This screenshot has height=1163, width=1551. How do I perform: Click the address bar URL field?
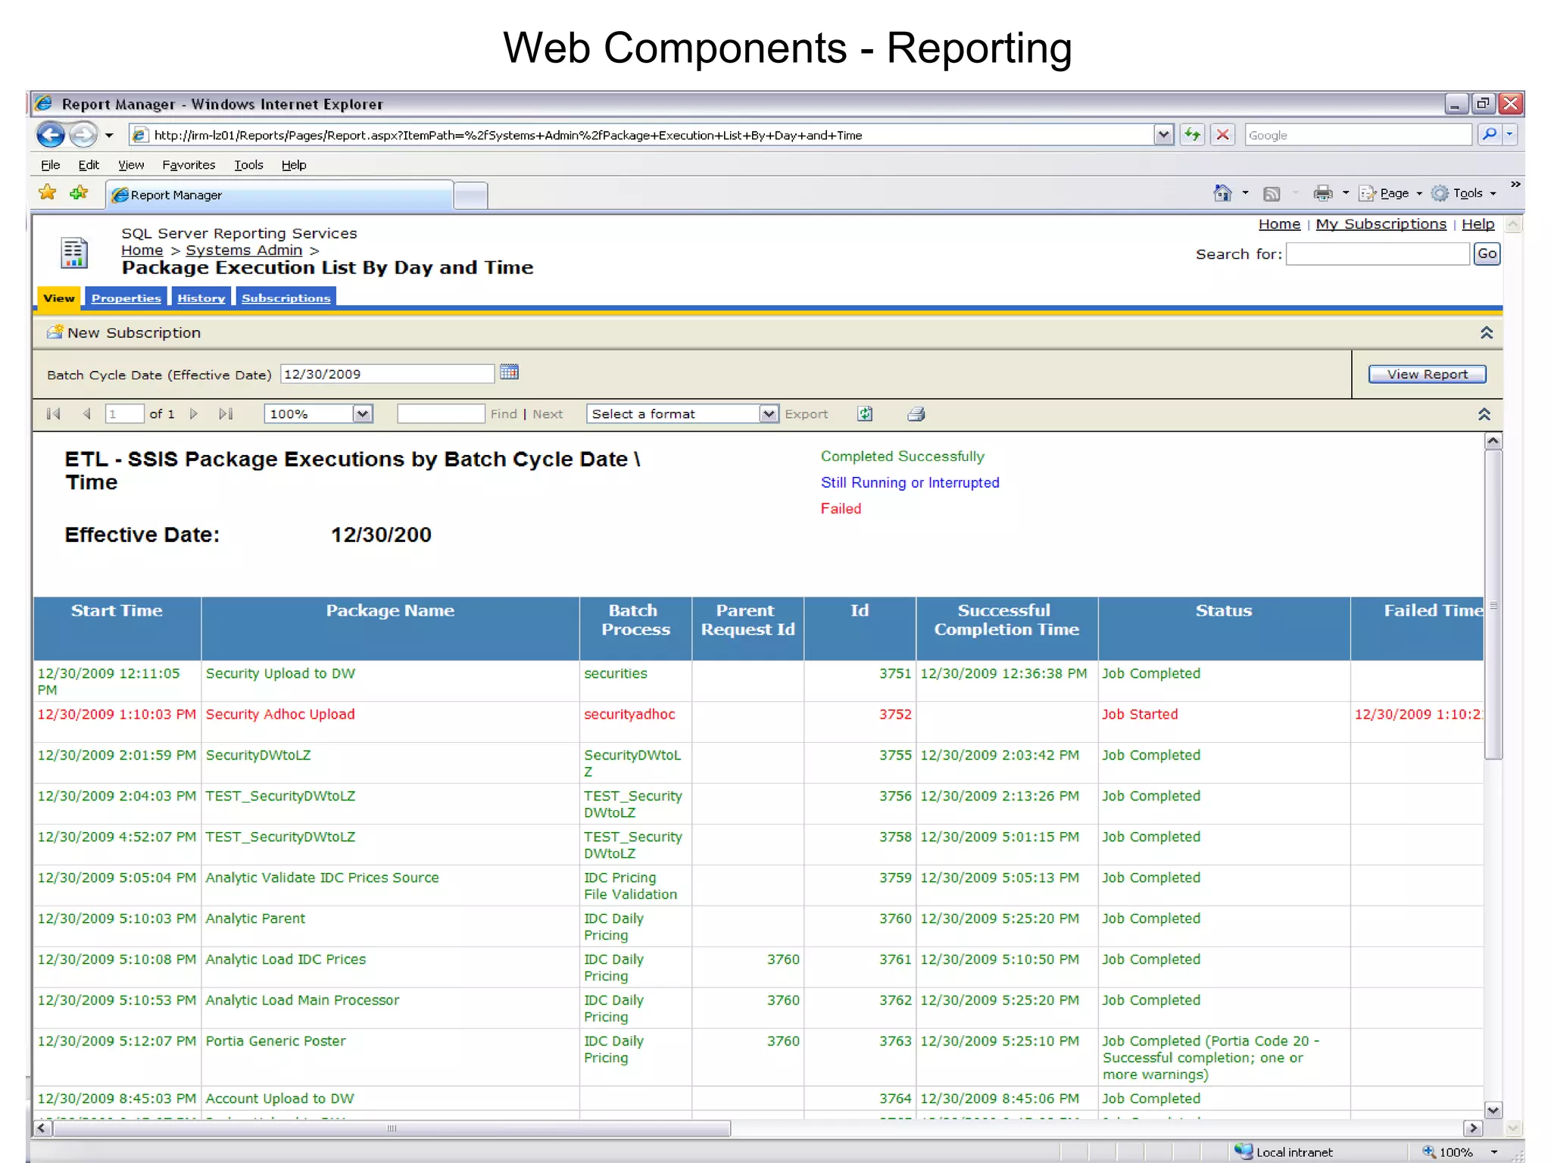642,135
